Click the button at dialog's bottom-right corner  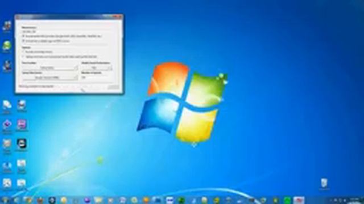pyautogui.click(x=114, y=87)
